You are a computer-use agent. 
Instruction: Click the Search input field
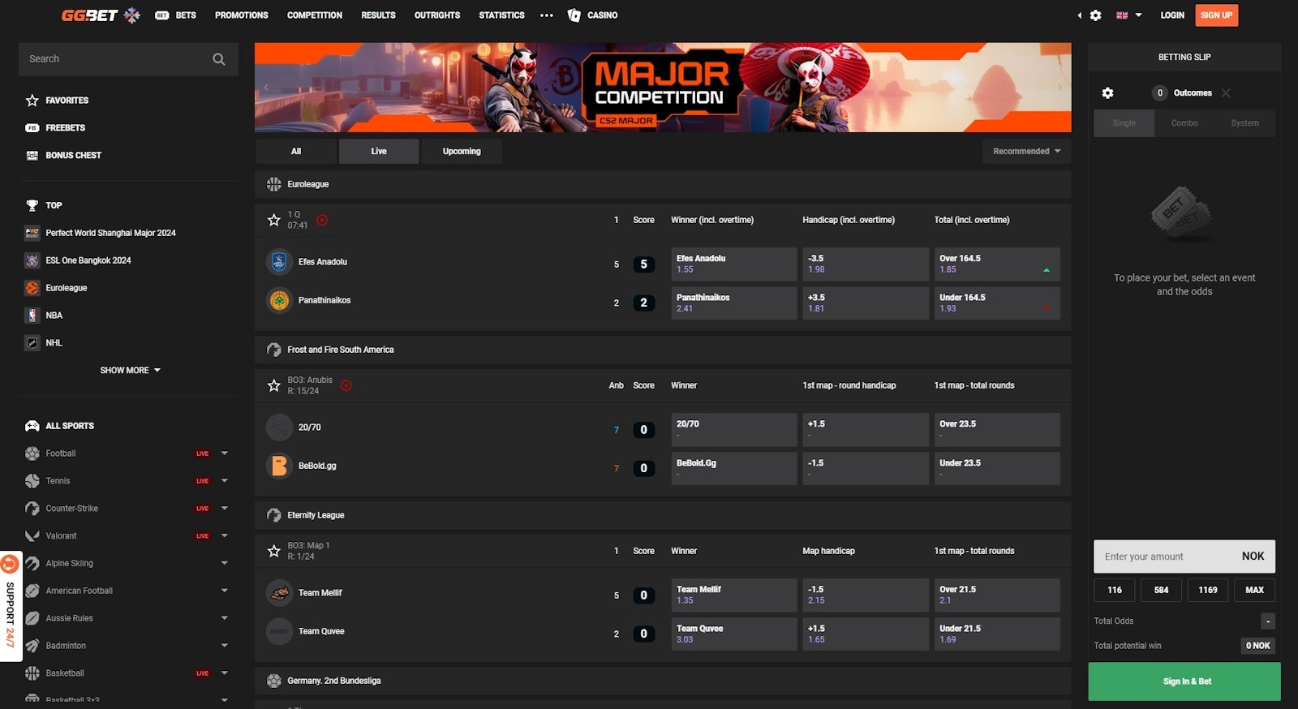tap(128, 59)
